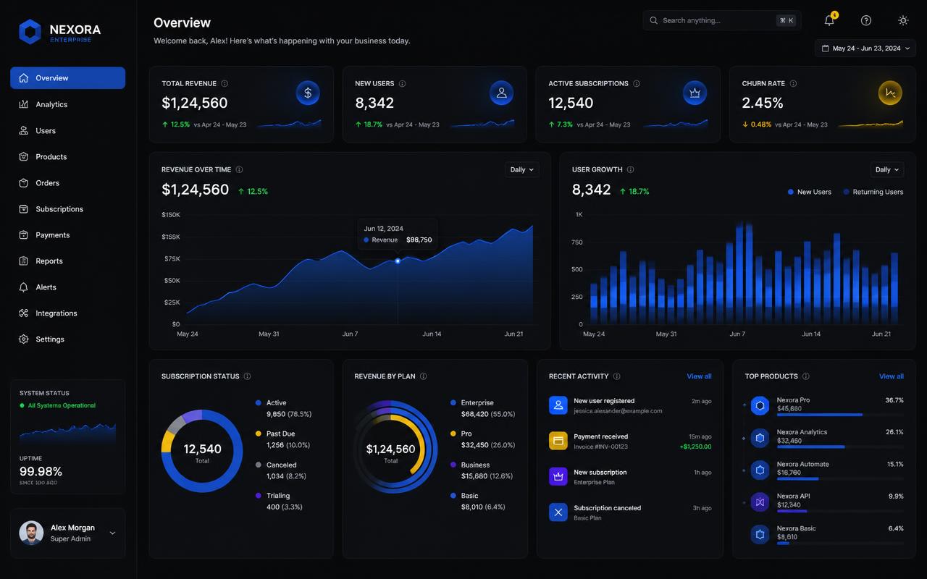Click the Nexora Basic product icon

760,534
